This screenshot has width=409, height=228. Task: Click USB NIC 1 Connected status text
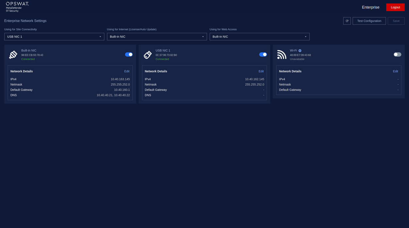(162, 59)
